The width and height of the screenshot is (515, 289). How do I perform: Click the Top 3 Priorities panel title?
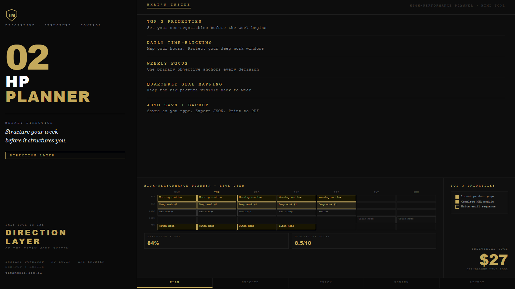[x=473, y=186]
